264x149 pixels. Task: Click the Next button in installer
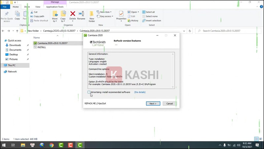coord(153,103)
